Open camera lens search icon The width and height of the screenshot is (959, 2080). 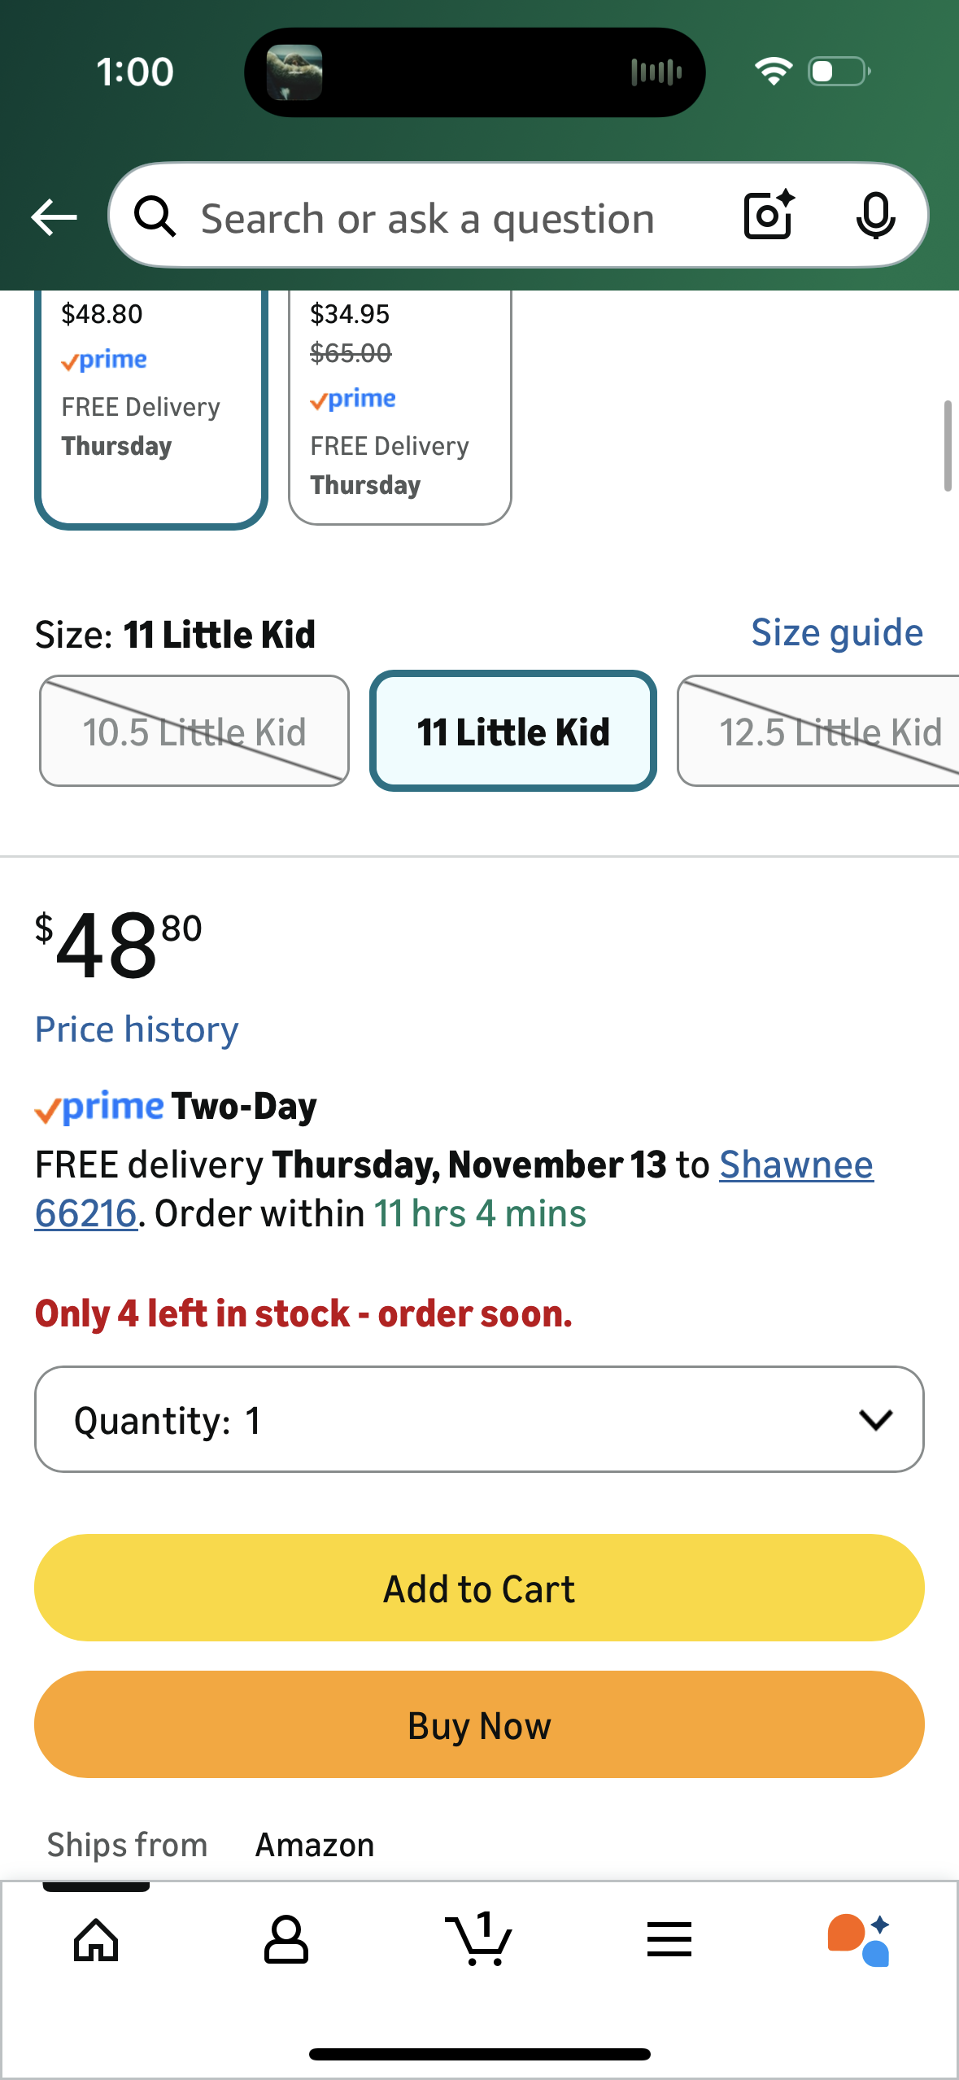tap(768, 216)
